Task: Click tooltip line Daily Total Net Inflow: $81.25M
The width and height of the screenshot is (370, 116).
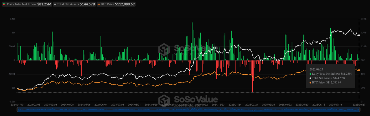Action: coord(330,74)
